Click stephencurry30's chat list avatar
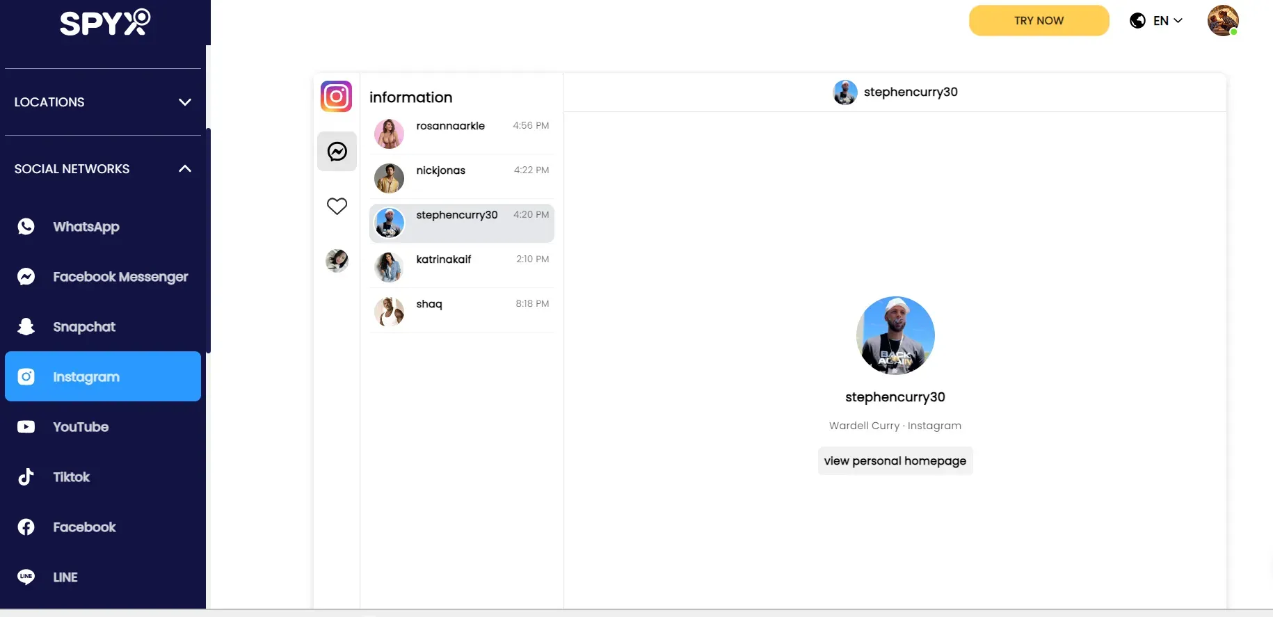Screen dimensions: 1273x617 click(390, 223)
